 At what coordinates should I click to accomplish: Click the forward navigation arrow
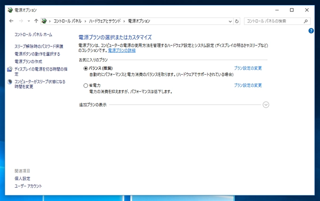tap(21, 21)
